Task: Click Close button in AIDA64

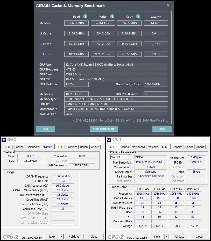Action: coord(162,129)
